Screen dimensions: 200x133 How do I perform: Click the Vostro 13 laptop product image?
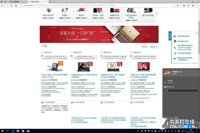click(55, 67)
